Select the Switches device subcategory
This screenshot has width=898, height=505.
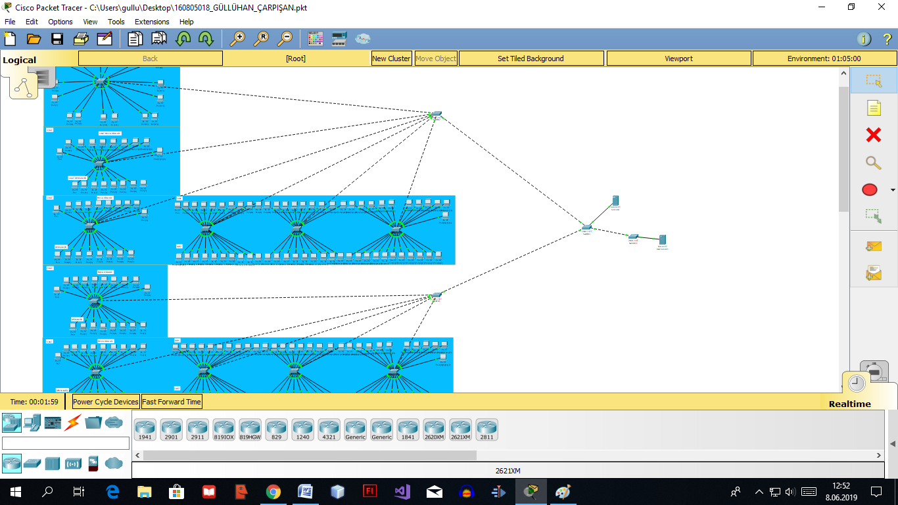click(32, 464)
